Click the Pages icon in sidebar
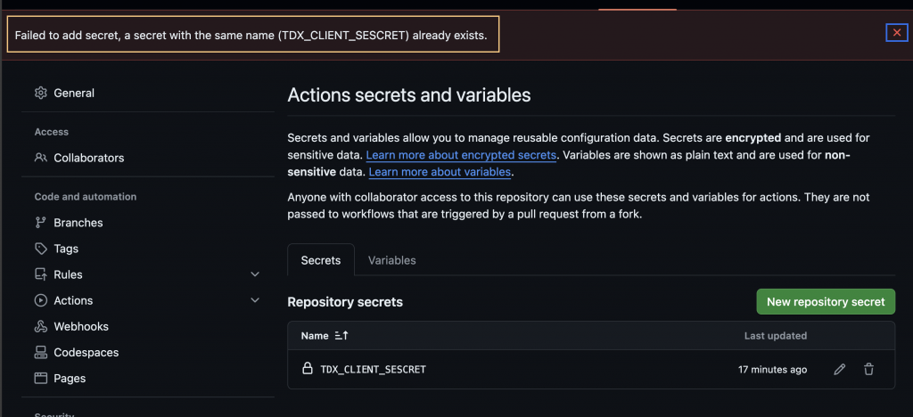This screenshot has height=417, width=913. [40, 378]
